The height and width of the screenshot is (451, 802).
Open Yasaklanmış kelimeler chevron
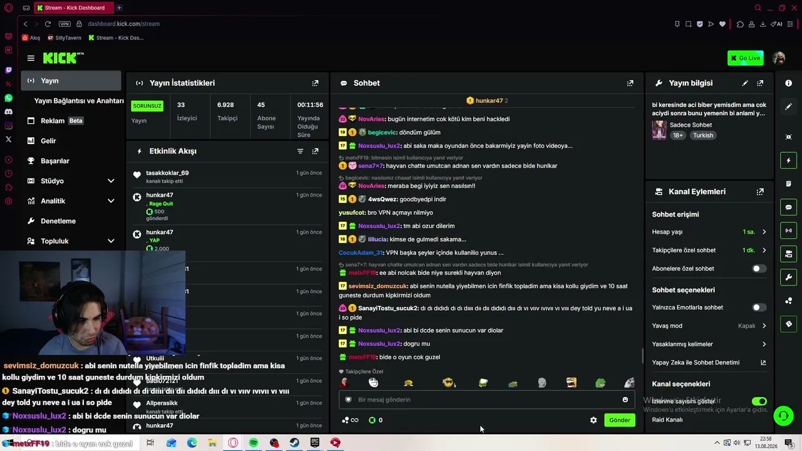pyautogui.click(x=764, y=344)
